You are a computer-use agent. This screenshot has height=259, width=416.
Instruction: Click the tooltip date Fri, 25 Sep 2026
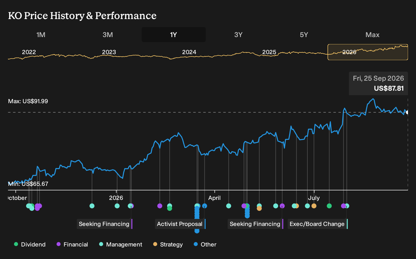tap(378, 78)
